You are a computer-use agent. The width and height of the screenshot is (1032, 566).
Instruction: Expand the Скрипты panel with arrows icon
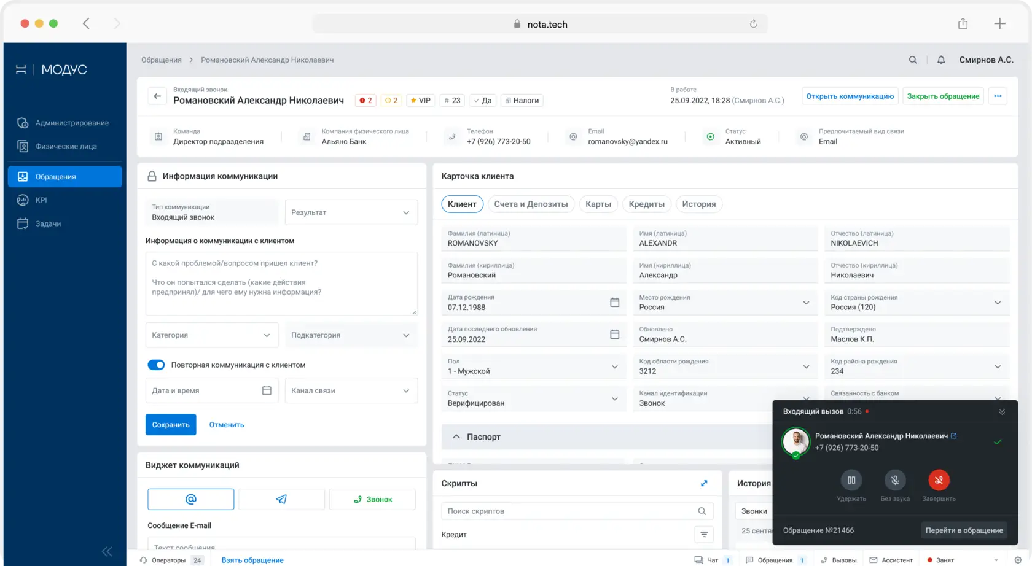point(704,483)
